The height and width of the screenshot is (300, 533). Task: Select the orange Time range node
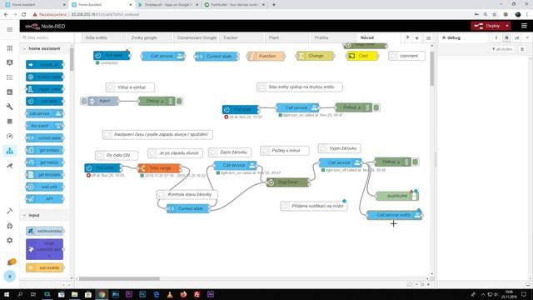[159, 168]
